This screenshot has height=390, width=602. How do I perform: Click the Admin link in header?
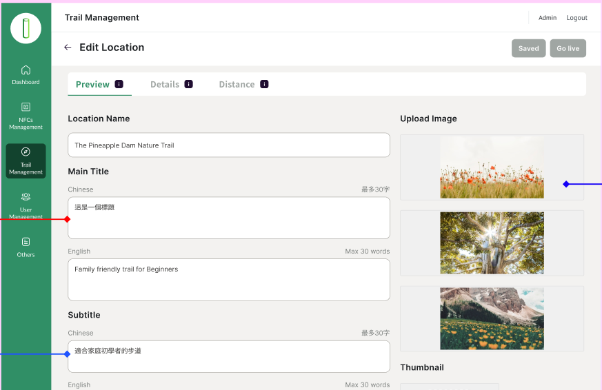[548, 18]
